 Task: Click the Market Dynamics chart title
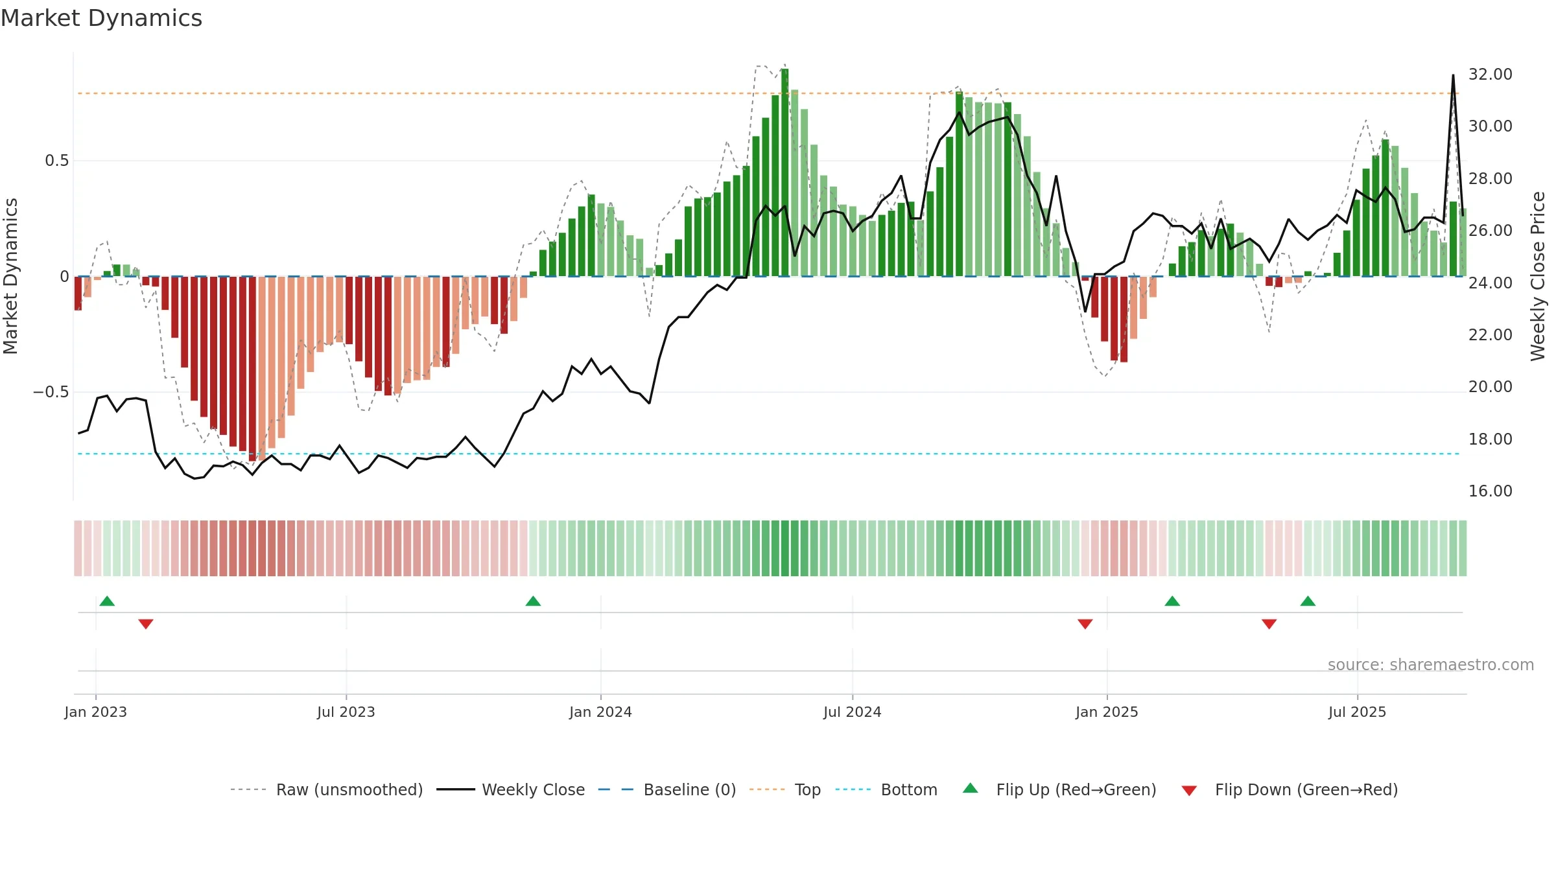click(101, 18)
